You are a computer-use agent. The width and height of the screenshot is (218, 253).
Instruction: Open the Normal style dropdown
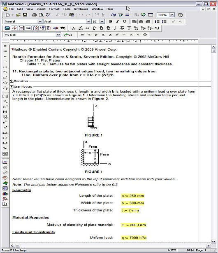coord(40,21)
